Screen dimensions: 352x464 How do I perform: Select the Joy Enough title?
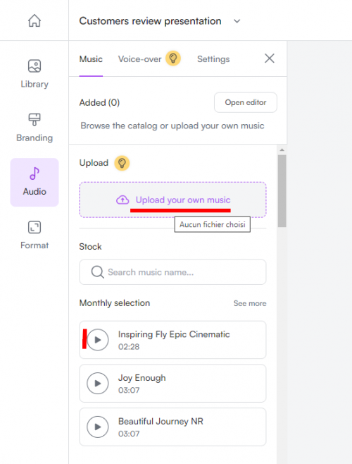point(142,378)
